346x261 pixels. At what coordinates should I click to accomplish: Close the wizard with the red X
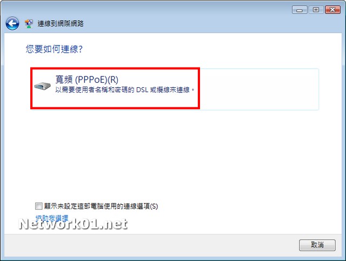[332, 10]
